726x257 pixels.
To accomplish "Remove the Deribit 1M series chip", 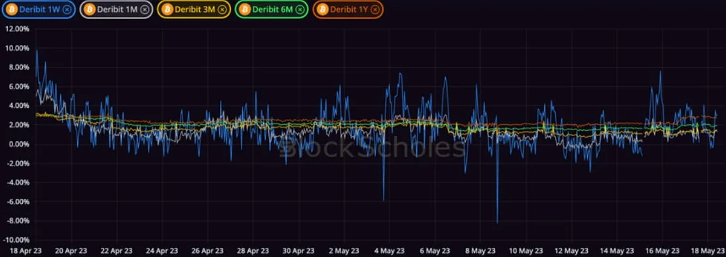I will coord(145,9).
